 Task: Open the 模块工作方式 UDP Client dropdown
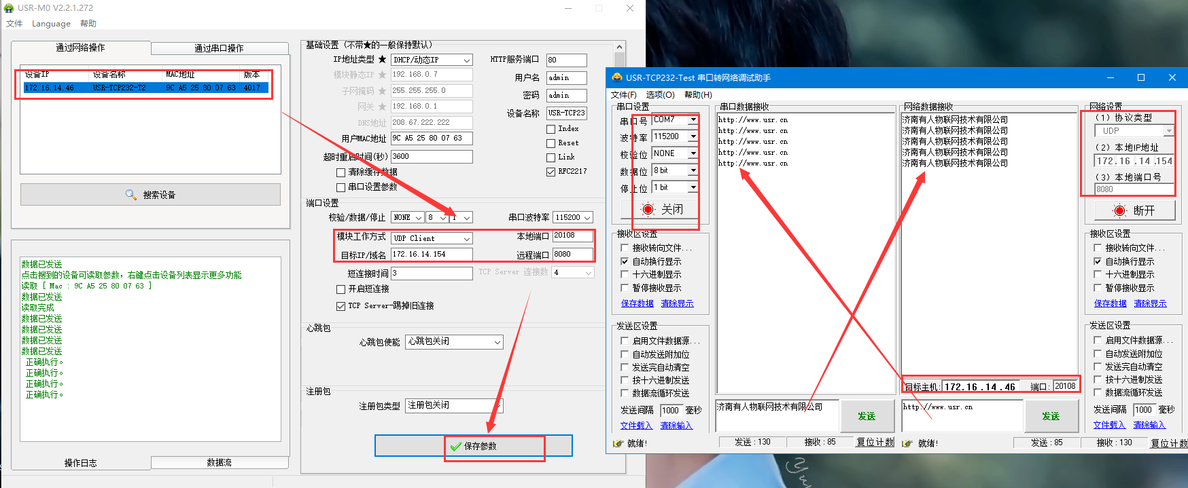466,239
